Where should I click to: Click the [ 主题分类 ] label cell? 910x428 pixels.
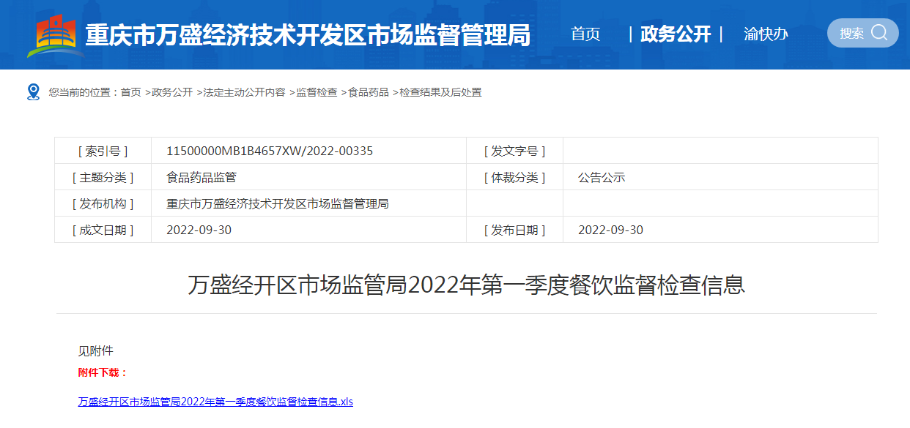tap(103, 177)
